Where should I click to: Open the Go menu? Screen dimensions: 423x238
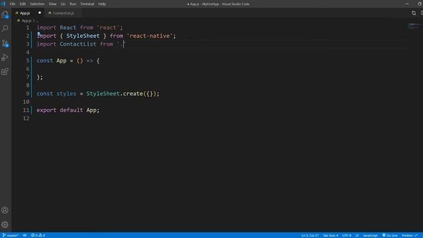(x=63, y=4)
